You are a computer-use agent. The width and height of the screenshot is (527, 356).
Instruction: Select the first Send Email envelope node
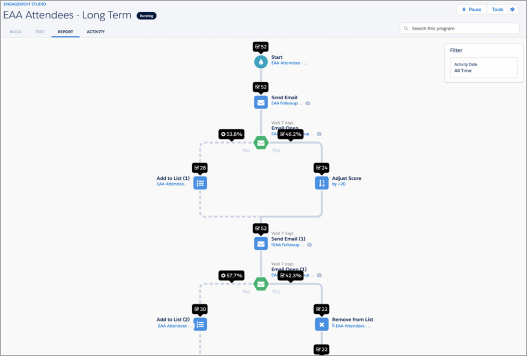click(261, 102)
